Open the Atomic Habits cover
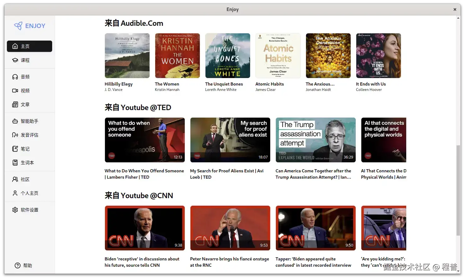465x279 pixels. coord(278,56)
